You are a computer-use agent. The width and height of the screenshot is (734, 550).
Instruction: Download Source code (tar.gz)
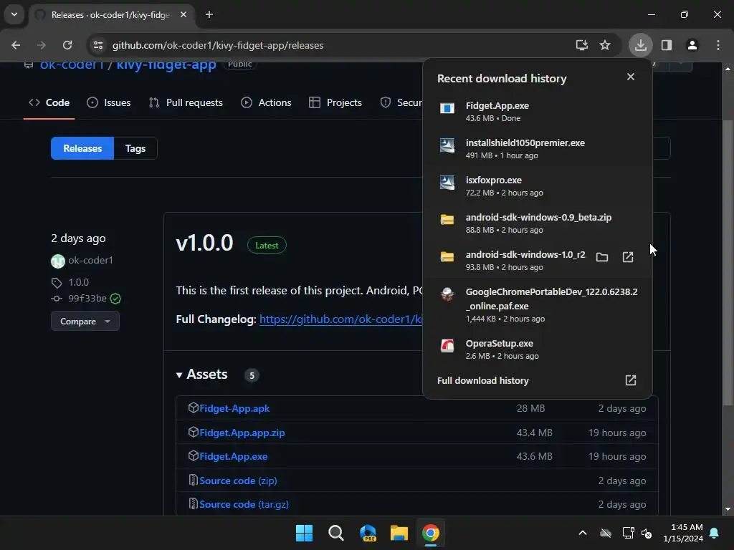pos(244,505)
